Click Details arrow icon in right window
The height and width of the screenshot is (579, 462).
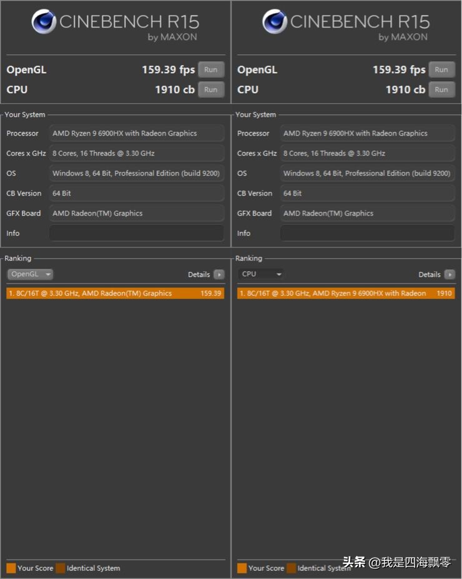point(450,274)
